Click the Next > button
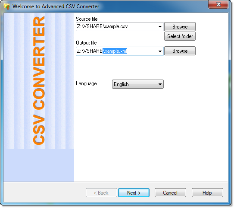This screenshot has height=208, width=234. click(134, 193)
